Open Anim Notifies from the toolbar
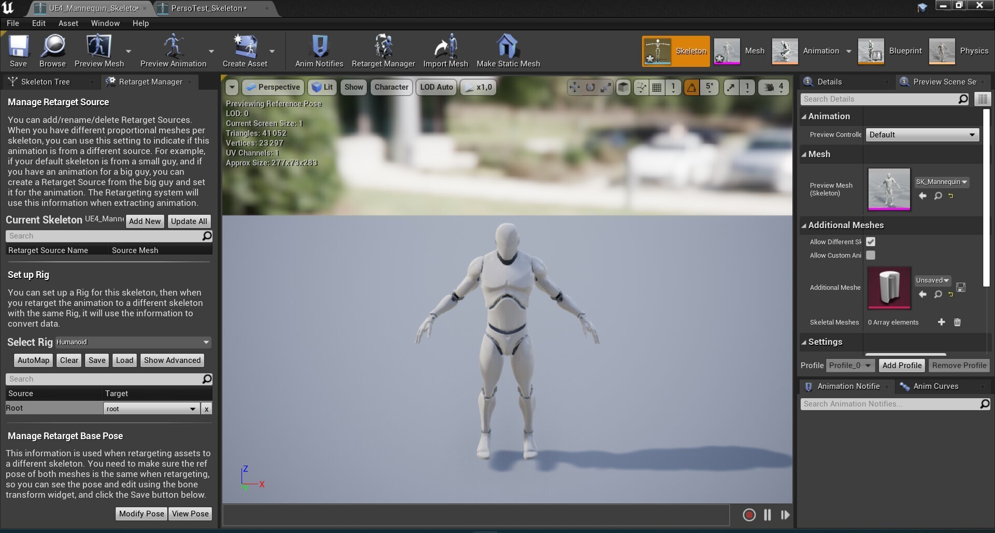The image size is (995, 533). click(319, 50)
